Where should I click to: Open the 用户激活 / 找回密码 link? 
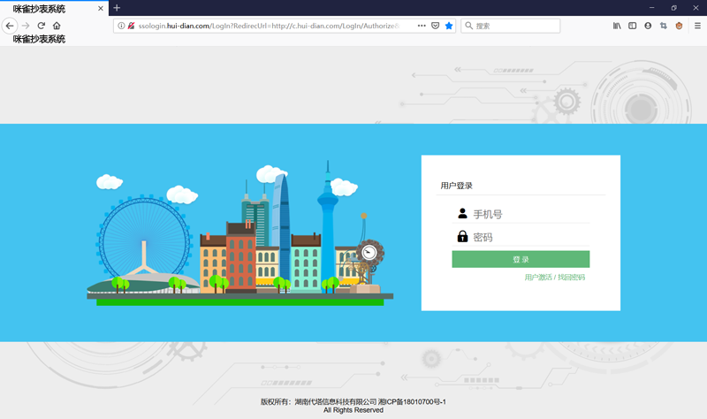click(x=554, y=278)
